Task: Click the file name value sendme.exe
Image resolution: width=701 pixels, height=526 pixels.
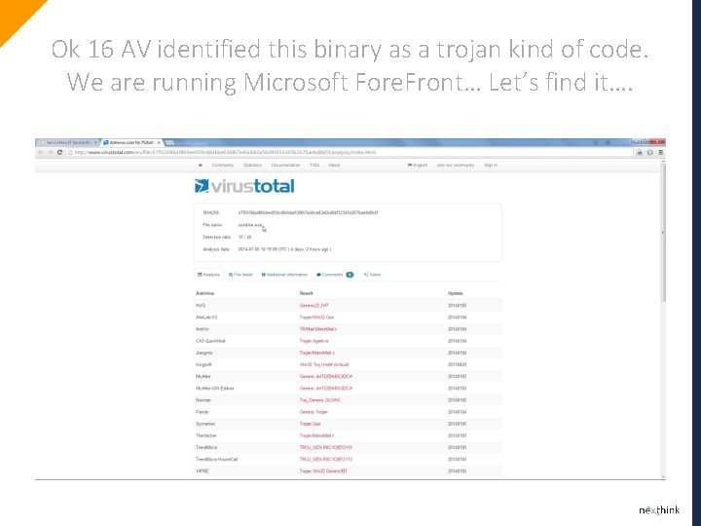Action: [x=250, y=225]
